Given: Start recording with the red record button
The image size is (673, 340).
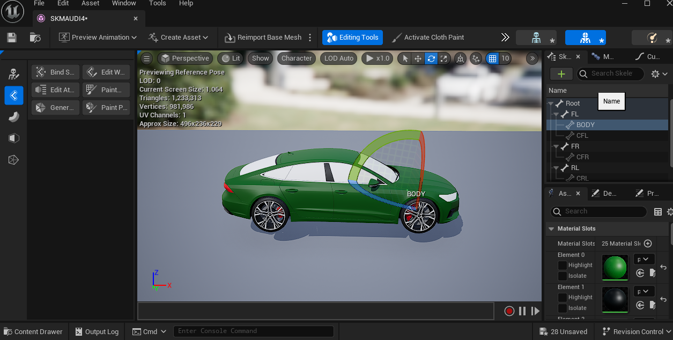Looking at the screenshot, I should [509, 311].
